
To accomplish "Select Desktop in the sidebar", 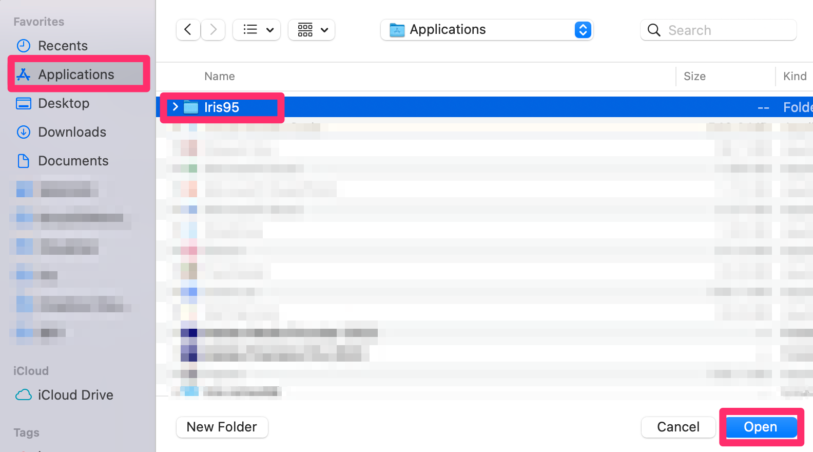I will 64,103.
